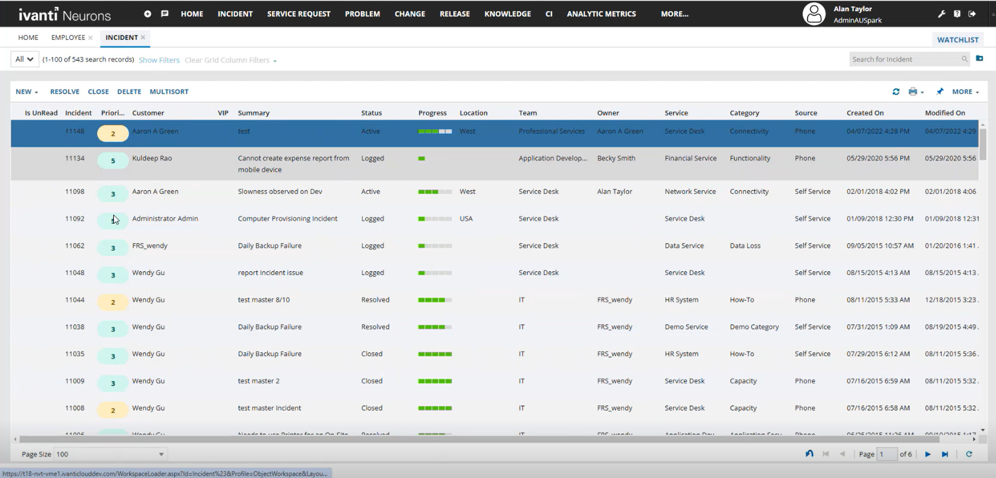This screenshot has width=996, height=478.
Task: Click priority 2 badge for incident 11044
Action: pos(113,302)
